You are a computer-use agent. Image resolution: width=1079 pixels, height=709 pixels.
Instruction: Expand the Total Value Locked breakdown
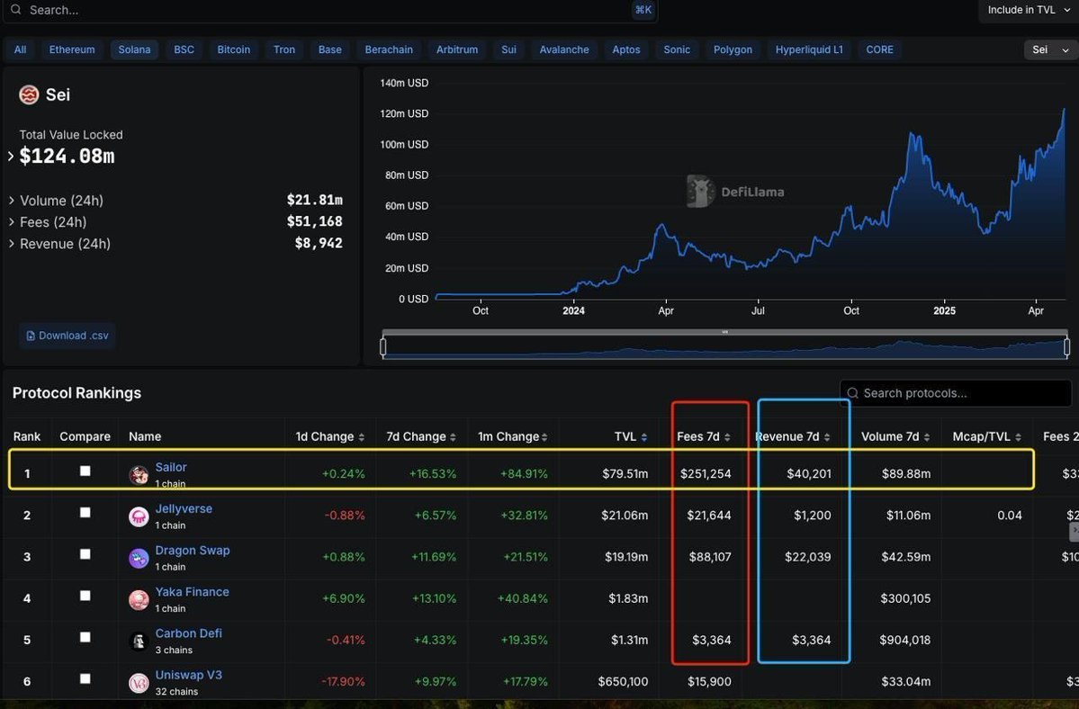tap(10, 156)
